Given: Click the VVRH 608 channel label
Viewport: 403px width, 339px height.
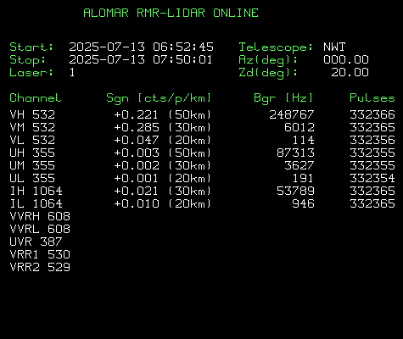Looking at the screenshot, I should coord(40,216).
